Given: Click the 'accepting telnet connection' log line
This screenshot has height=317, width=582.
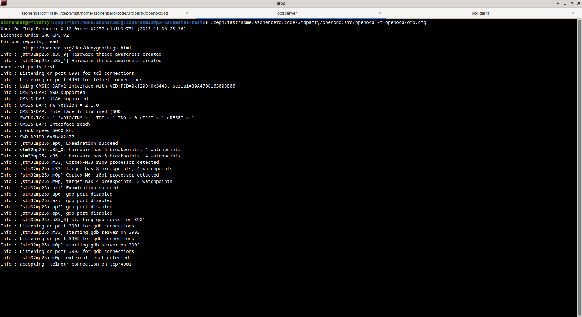Looking at the screenshot, I should pos(75,264).
